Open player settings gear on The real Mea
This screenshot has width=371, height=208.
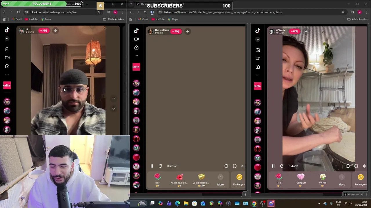coord(226,166)
